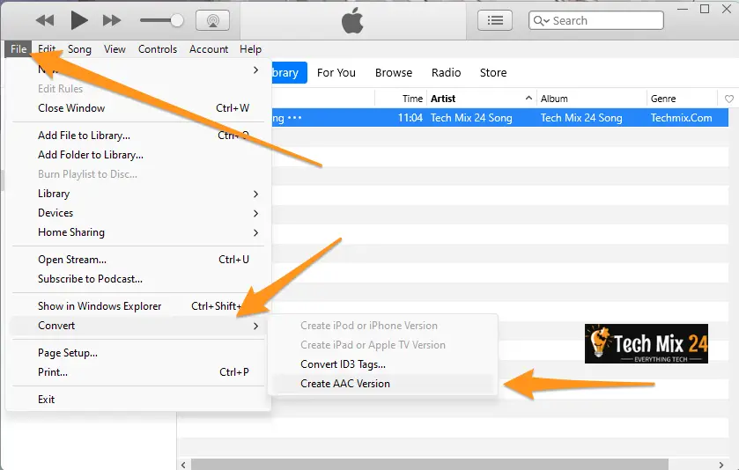Screen dimensions: 739x470
Task: Click the 11:04 time value
Action: pos(410,118)
